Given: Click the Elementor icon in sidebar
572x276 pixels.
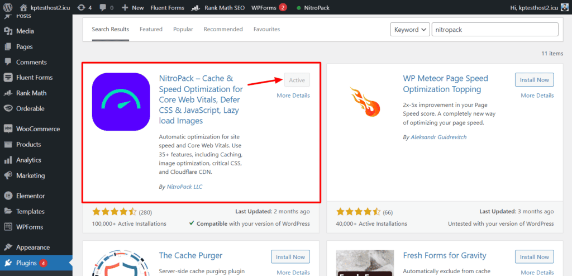Looking at the screenshot, I should coord(8,196).
